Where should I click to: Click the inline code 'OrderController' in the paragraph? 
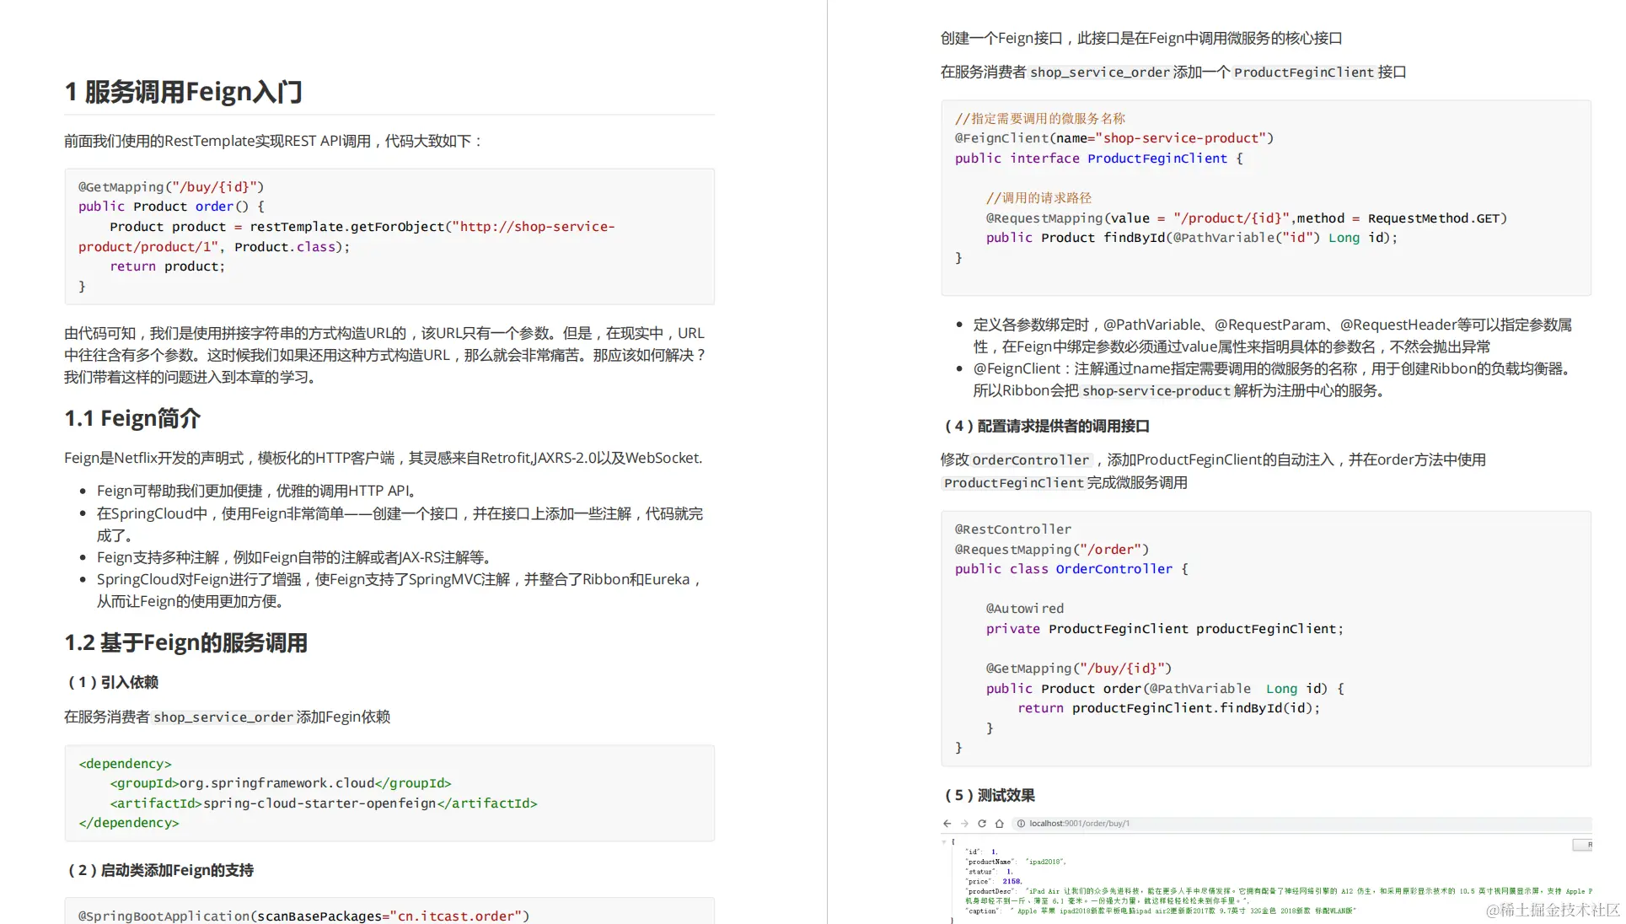pyautogui.click(x=1030, y=460)
